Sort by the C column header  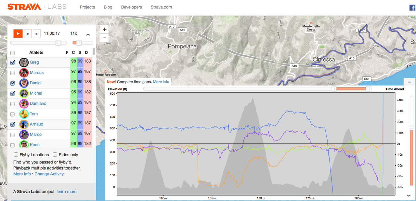tap(73, 53)
